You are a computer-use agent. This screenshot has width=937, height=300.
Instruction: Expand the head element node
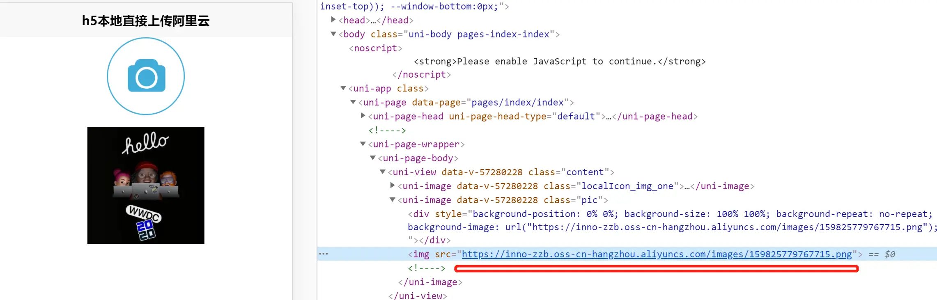pos(333,20)
